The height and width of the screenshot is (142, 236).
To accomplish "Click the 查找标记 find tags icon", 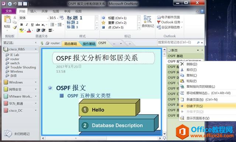I will 147,21.
